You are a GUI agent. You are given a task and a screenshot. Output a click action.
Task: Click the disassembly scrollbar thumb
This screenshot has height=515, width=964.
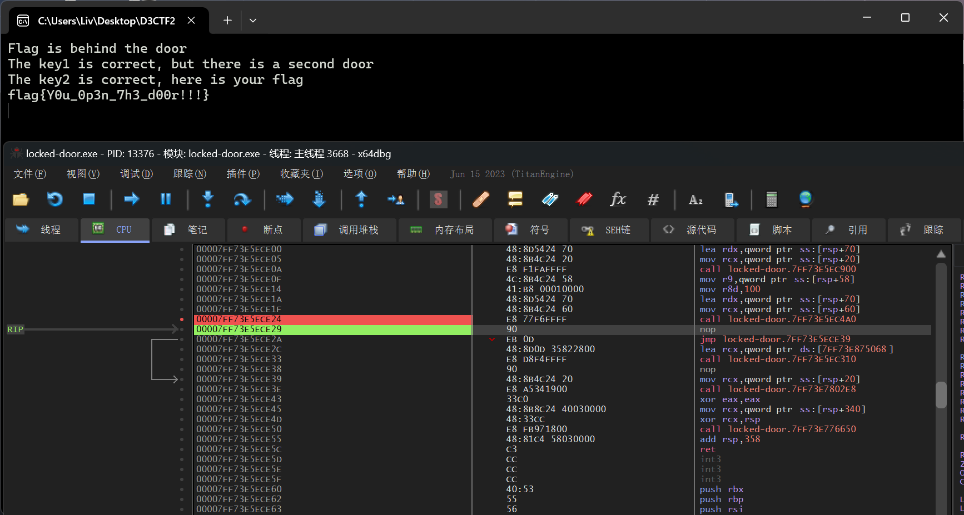pyautogui.click(x=941, y=395)
